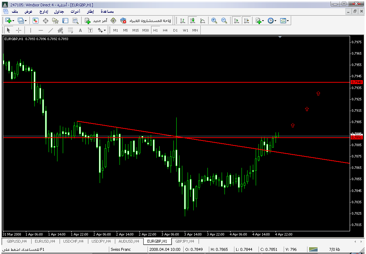
Task: Zoom in on the chart
Action: click(x=214, y=21)
